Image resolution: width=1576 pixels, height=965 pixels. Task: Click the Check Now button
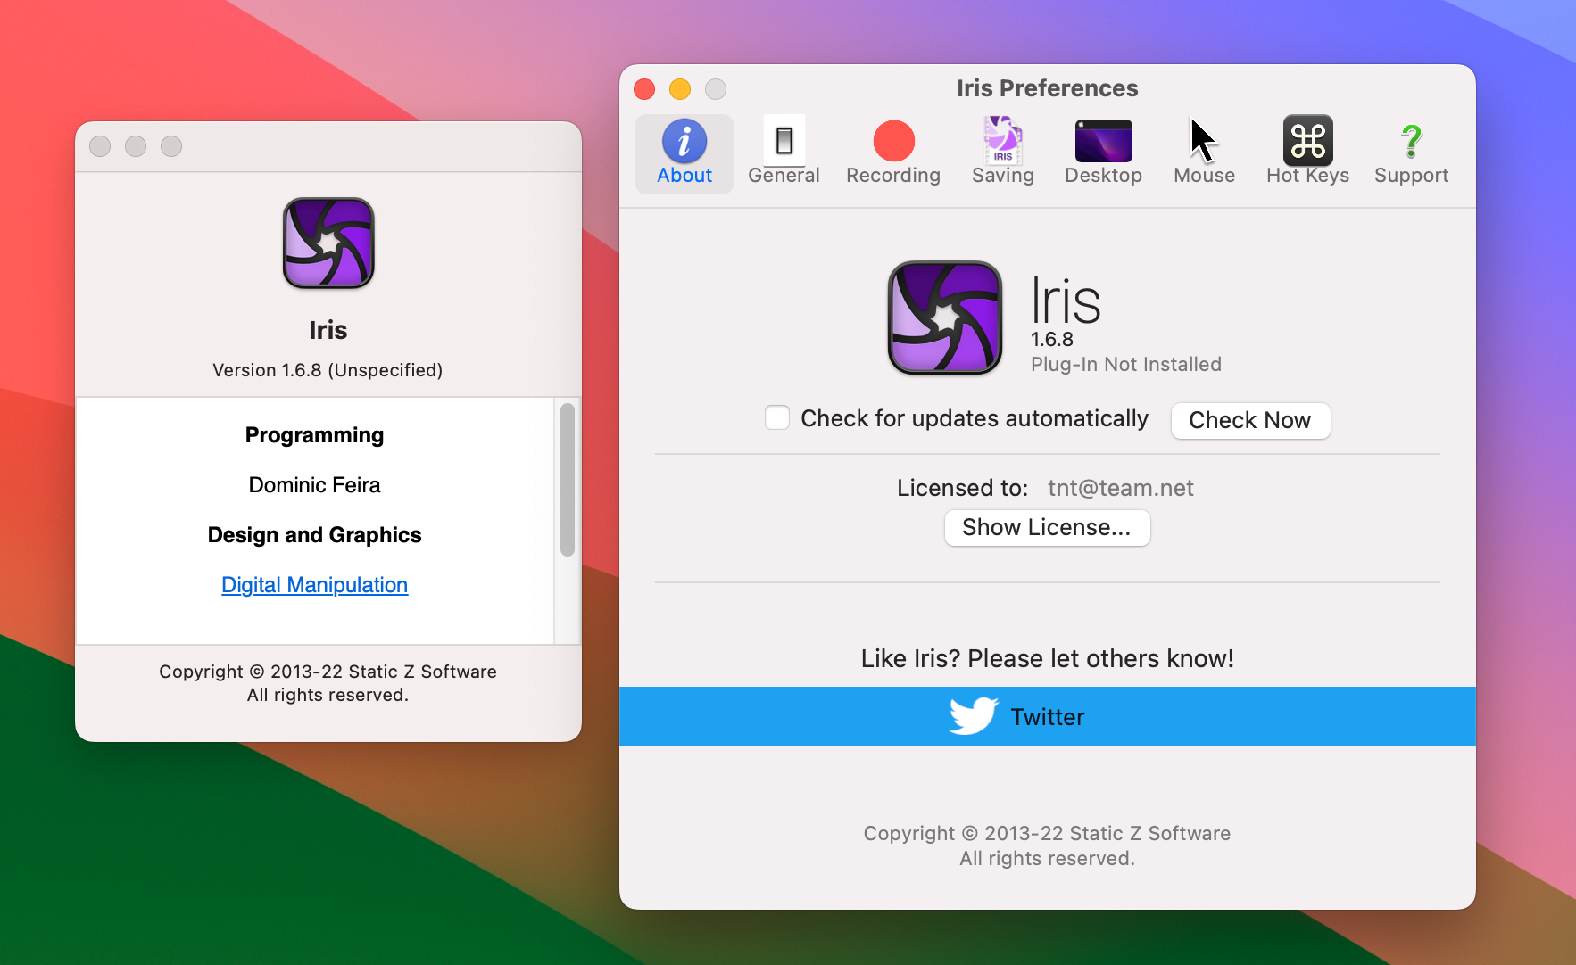click(x=1250, y=420)
